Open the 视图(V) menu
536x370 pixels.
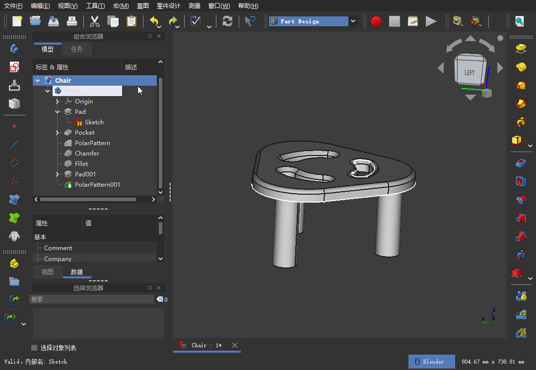click(x=67, y=6)
